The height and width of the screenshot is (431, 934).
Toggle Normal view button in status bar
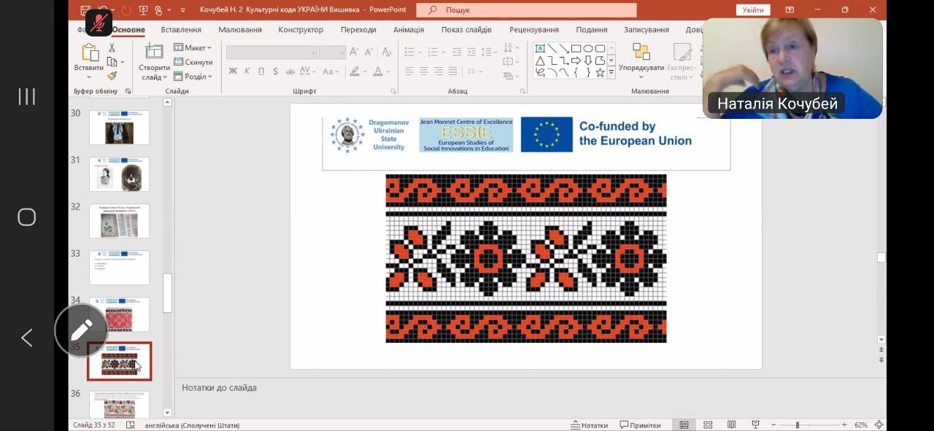[684, 425]
